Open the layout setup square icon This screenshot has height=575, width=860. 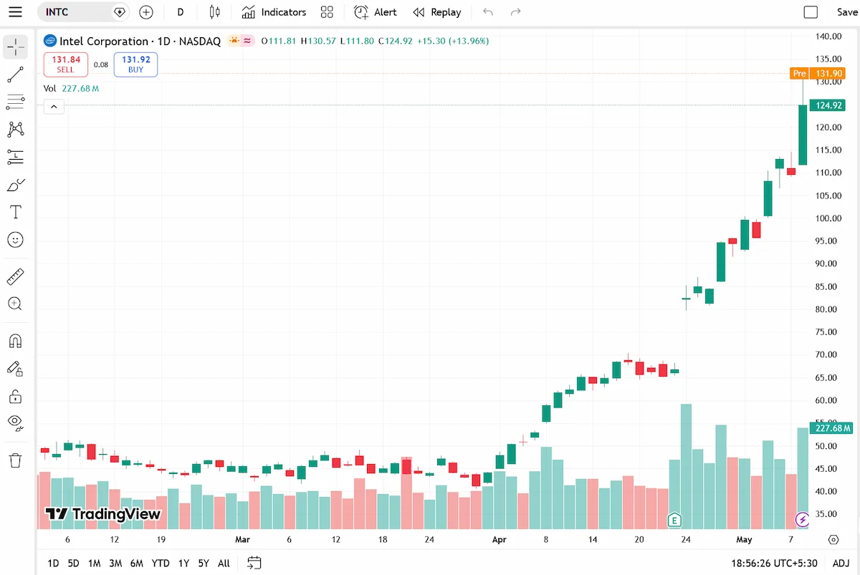click(811, 12)
